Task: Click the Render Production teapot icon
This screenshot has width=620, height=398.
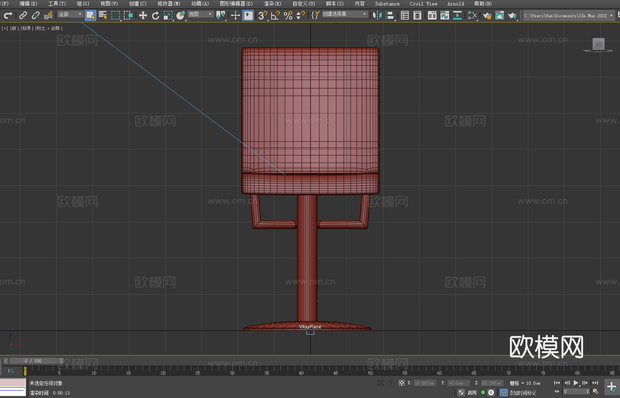Action: click(x=512, y=15)
